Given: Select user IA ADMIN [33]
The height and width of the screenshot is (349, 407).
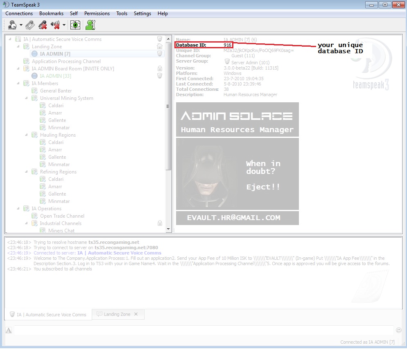Looking at the screenshot, I should (55, 76).
